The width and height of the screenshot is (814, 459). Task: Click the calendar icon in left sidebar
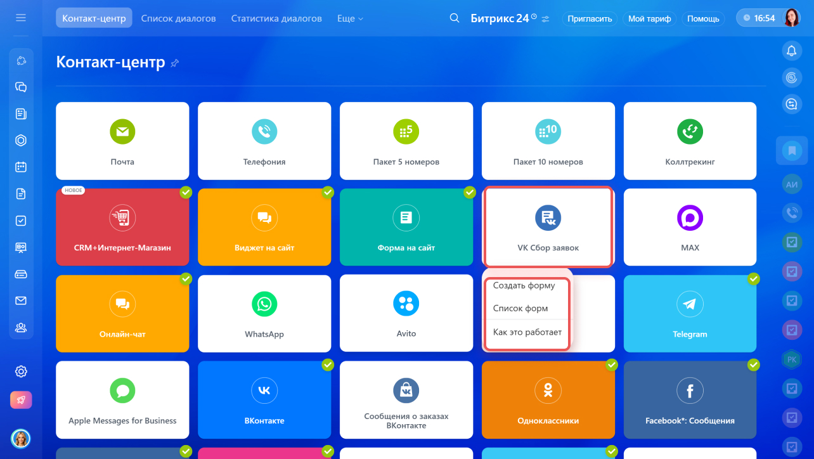point(21,167)
